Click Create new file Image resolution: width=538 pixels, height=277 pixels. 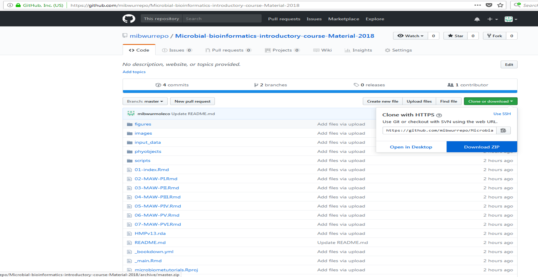[x=383, y=101]
